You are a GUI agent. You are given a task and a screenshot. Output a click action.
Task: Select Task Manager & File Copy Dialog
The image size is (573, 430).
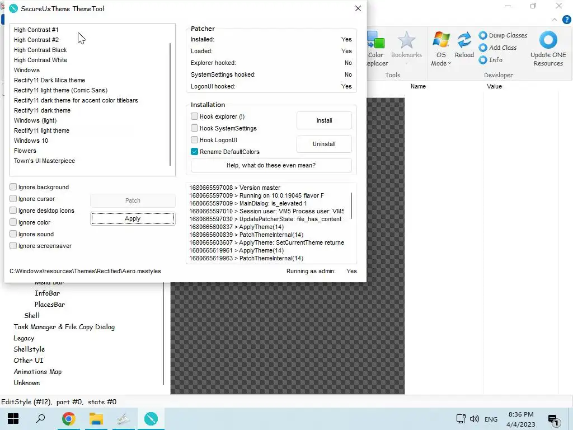(64, 327)
